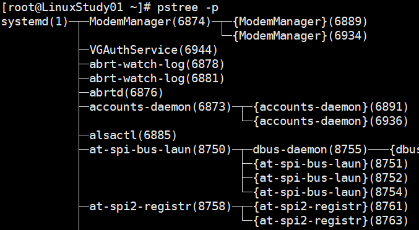Click at-spi-bus-laun(8750) parent process

pyautogui.click(x=160, y=150)
